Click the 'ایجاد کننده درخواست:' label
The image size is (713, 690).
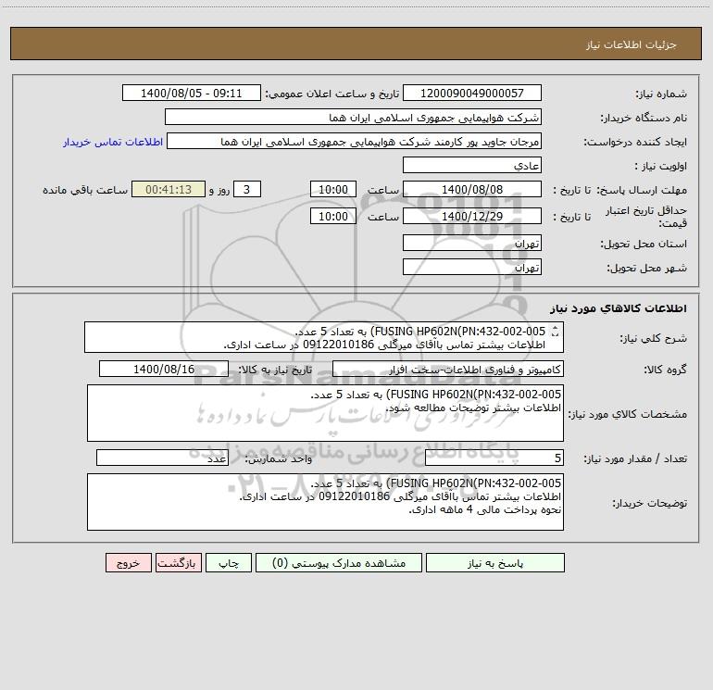point(635,142)
